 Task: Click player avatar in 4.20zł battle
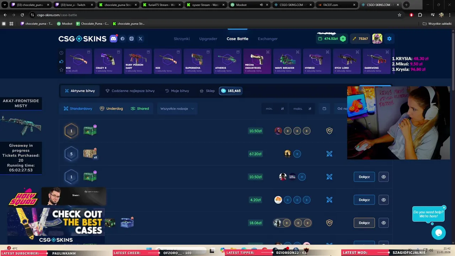(278, 200)
